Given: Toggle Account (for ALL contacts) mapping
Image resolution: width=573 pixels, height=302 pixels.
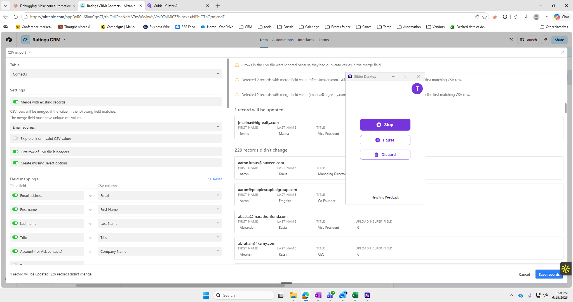Looking at the screenshot, I should coord(15,251).
